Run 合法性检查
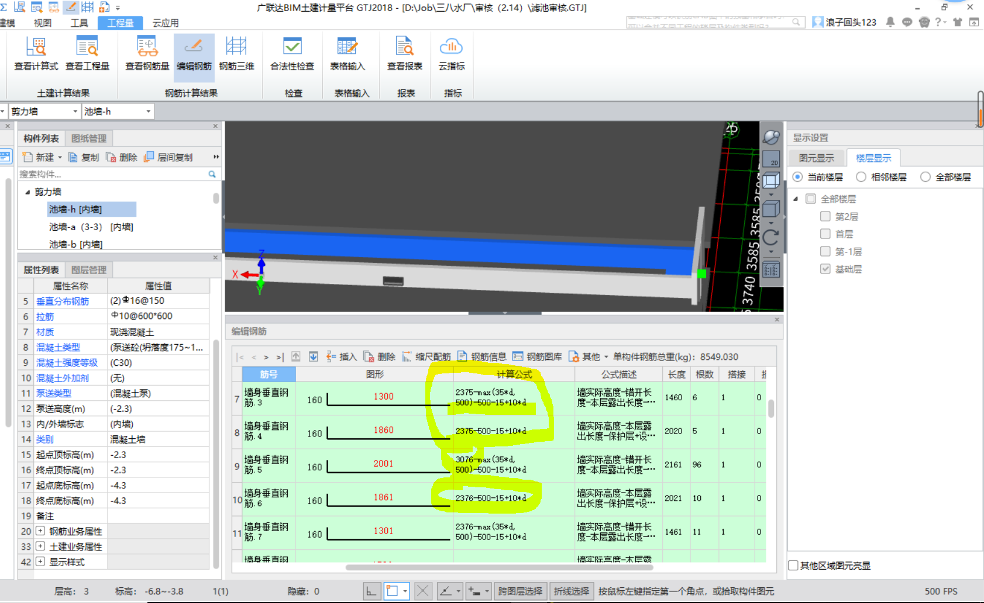This screenshot has height=603, width=984. tap(292, 54)
